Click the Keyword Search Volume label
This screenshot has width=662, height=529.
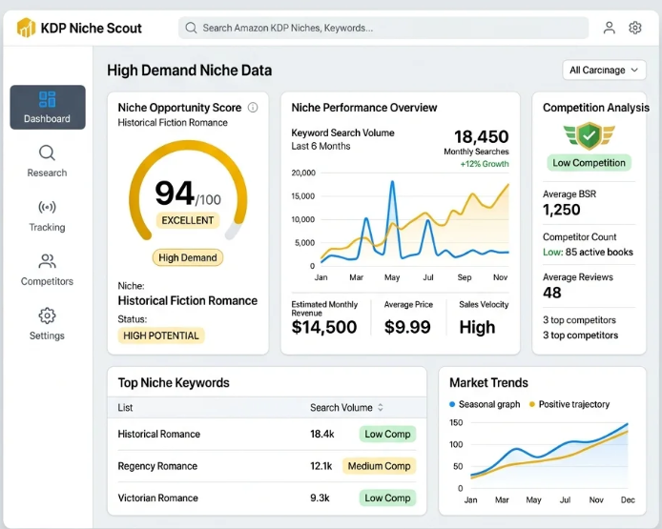click(x=342, y=132)
